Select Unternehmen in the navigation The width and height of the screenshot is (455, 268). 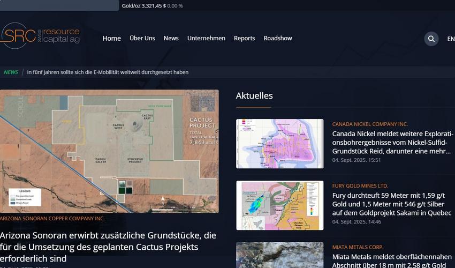(x=206, y=39)
